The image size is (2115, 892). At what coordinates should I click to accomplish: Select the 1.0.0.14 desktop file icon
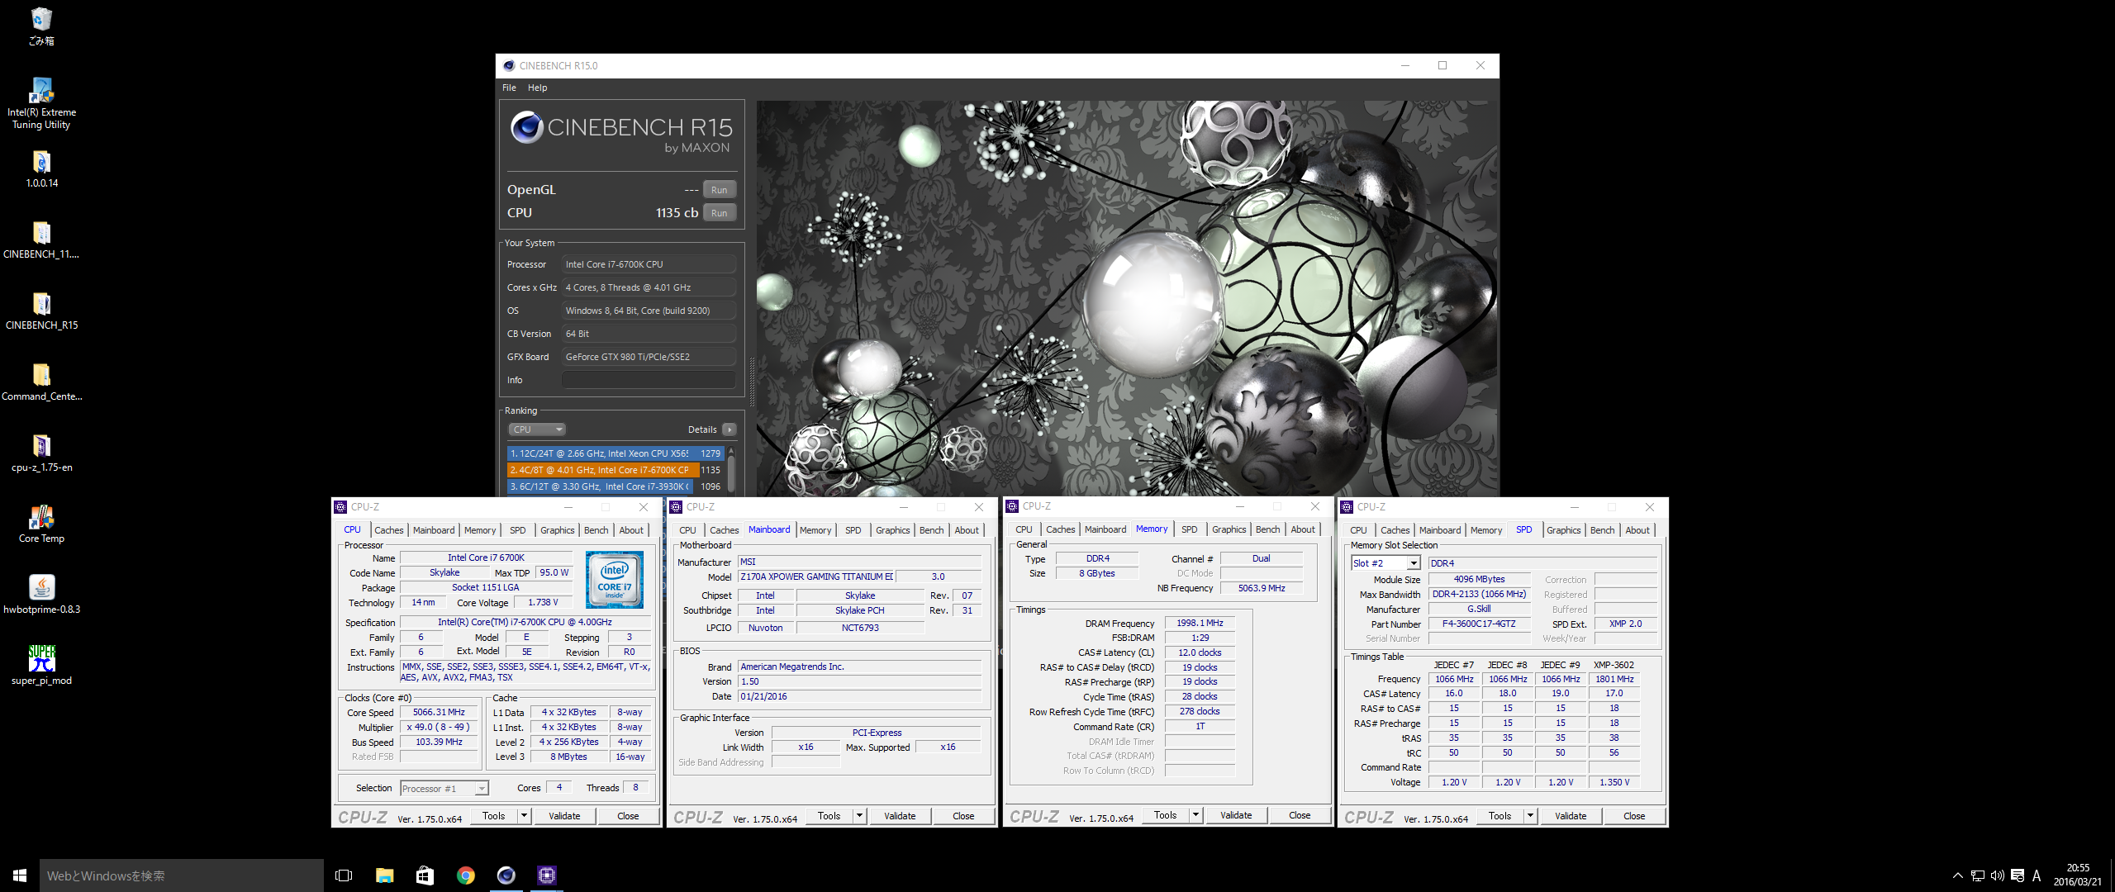(41, 168)
